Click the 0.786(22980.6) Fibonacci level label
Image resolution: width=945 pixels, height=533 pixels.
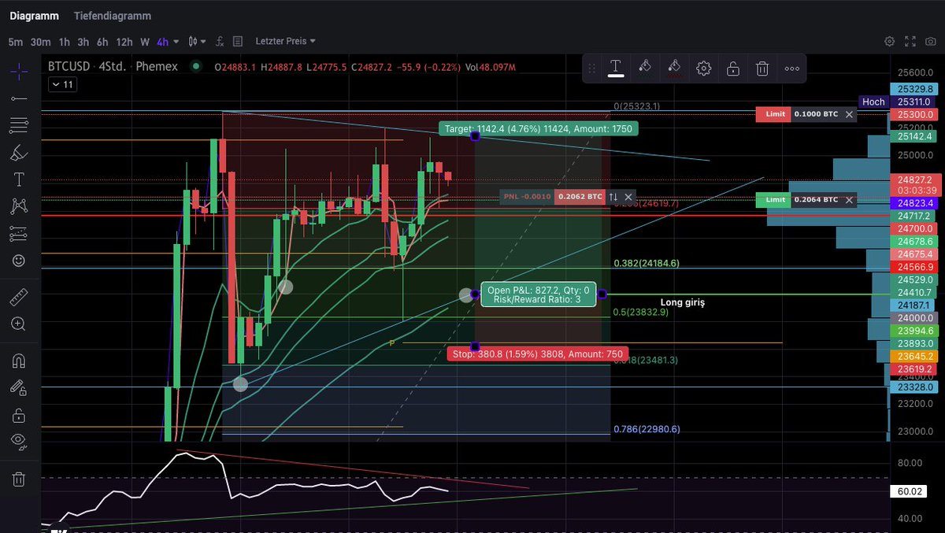[x=647, y=429]
